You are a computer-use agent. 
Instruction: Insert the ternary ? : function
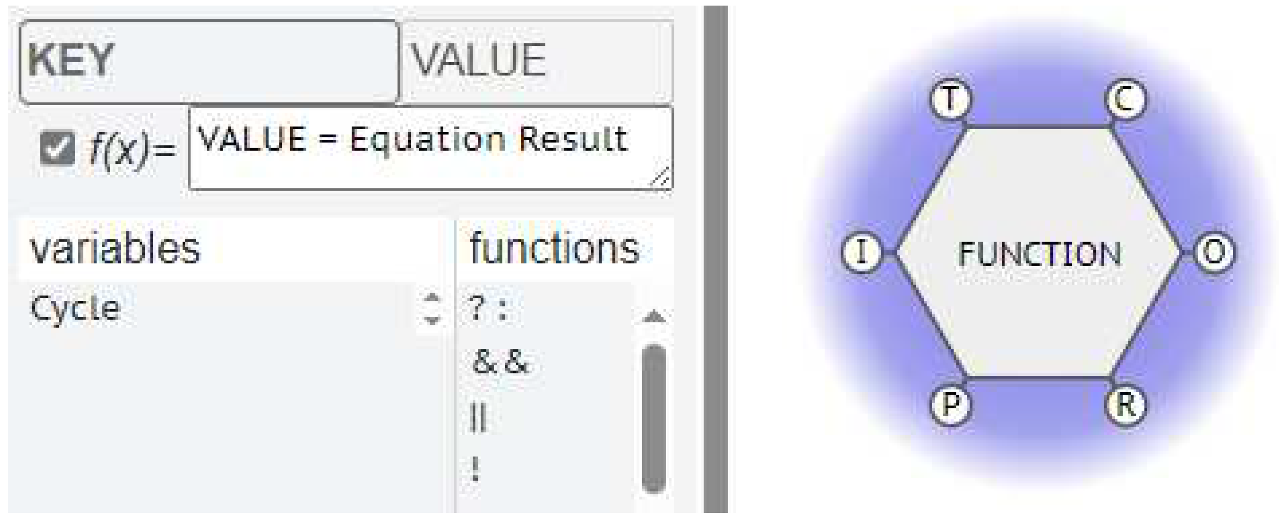click(487, 309)
